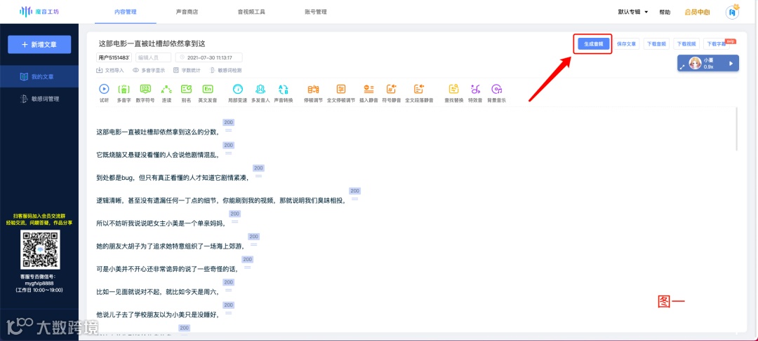Open the 会员中心 member center link
This screenshot has width=758, height=341.
[697, 12]
